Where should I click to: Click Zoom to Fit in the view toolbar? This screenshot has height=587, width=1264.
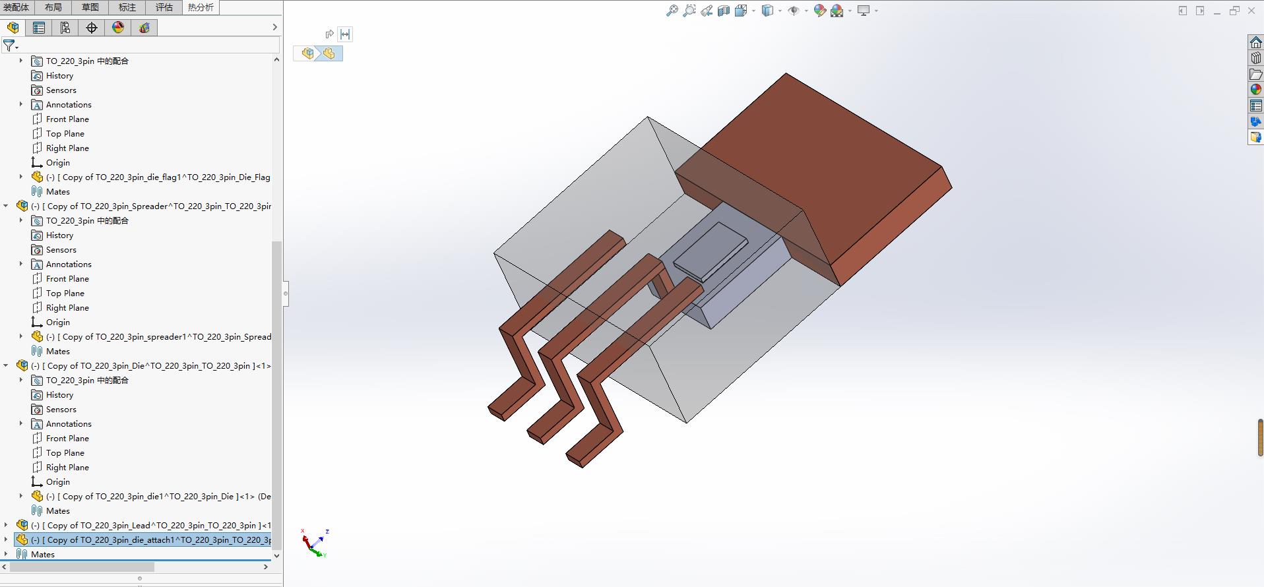click(672, 11)
